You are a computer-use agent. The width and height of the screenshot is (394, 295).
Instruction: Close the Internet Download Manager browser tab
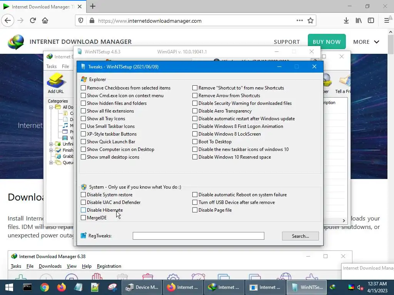point(80,7)
